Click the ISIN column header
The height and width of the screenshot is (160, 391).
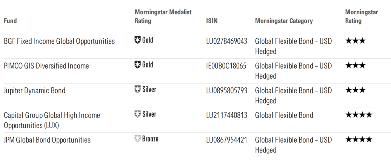tap(212, 21)
